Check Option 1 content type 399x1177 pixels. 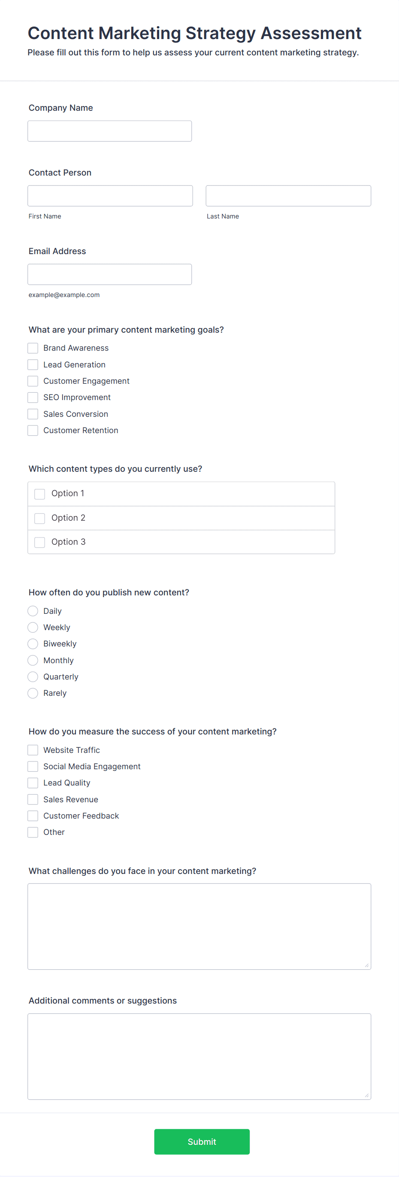click(40, 494)
